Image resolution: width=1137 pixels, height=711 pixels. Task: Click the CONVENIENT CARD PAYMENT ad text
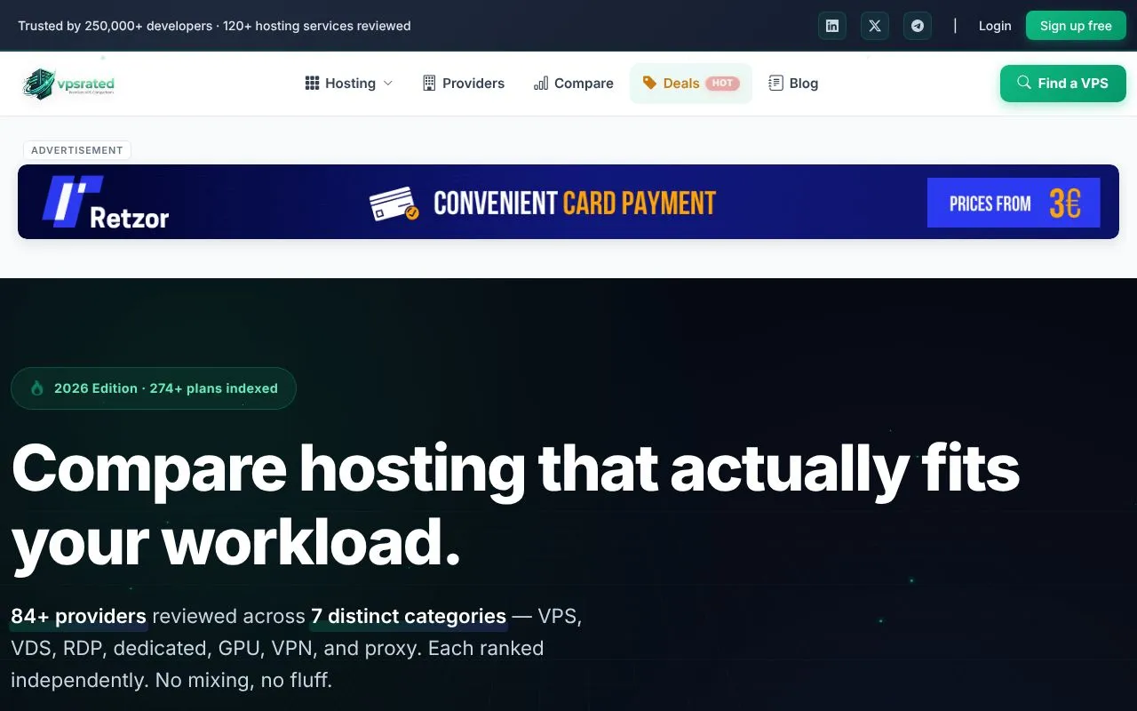click(x=575, y=204)
